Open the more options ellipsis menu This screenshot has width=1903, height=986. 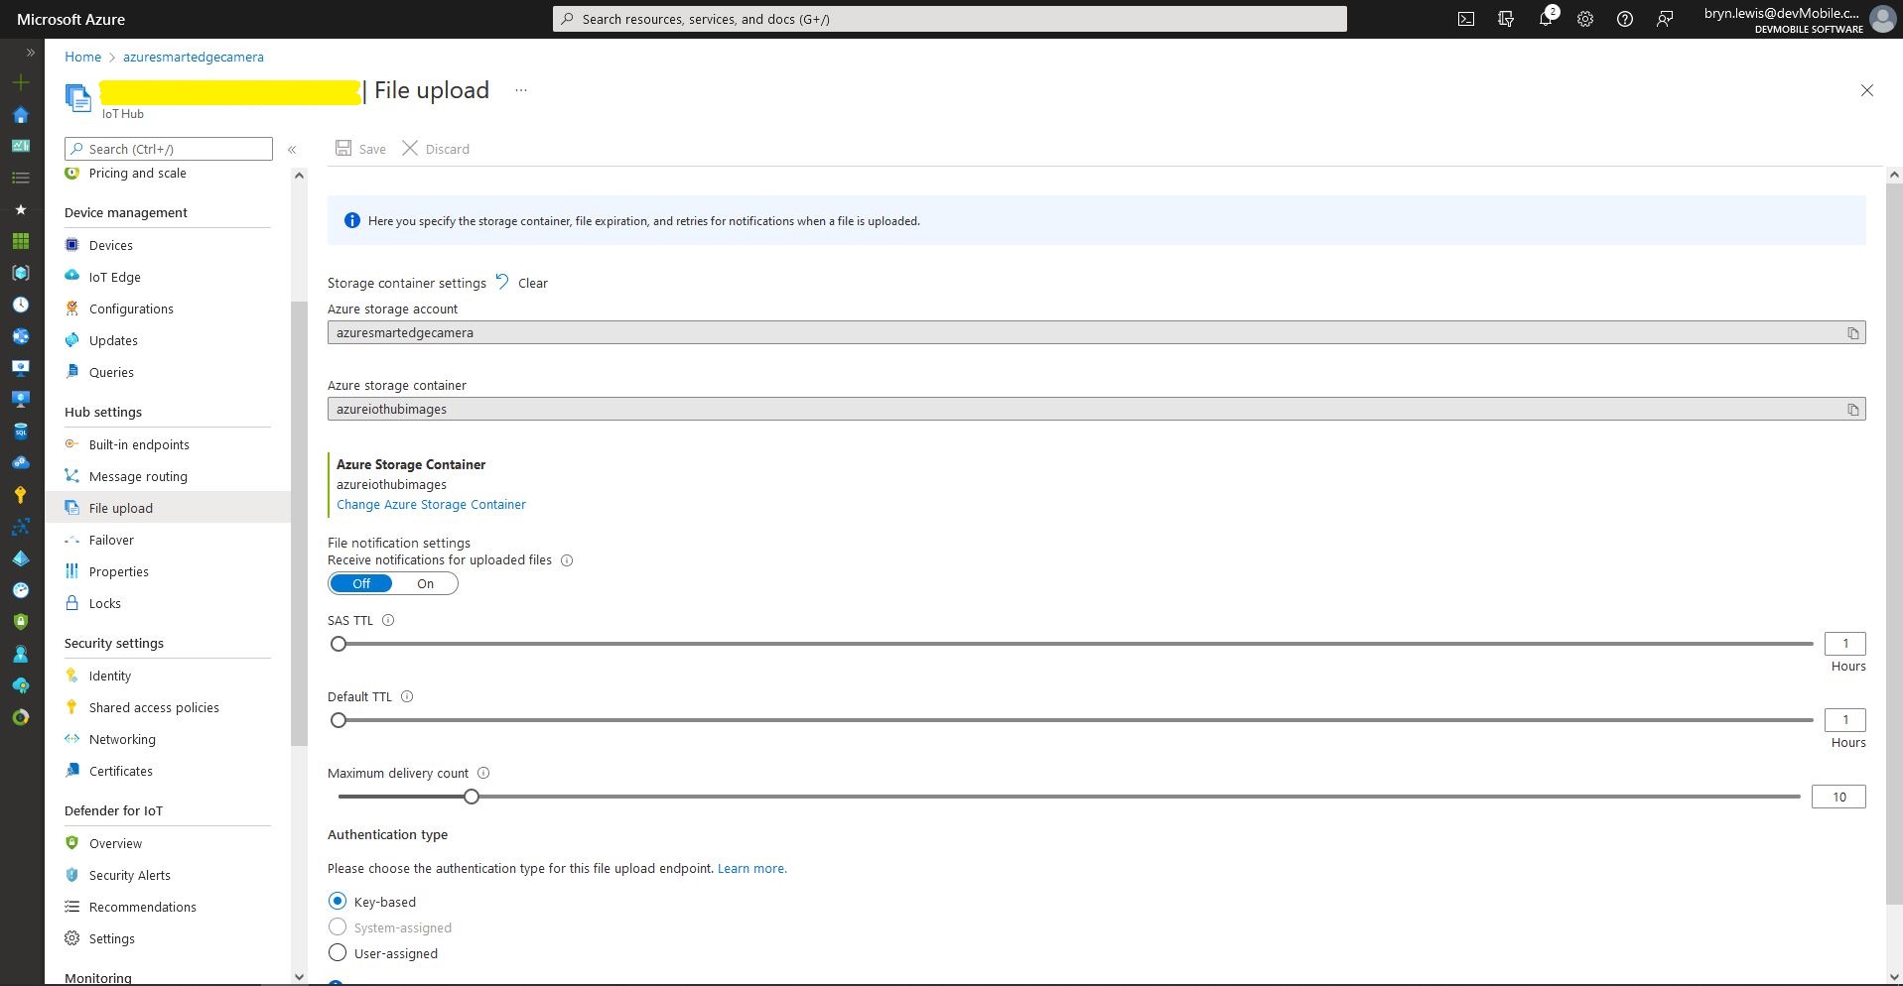(521, 90)
